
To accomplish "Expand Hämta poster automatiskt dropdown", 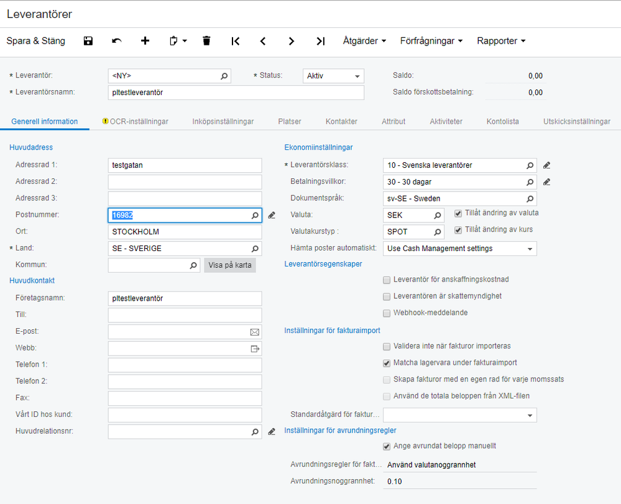I will coord(530,249).
